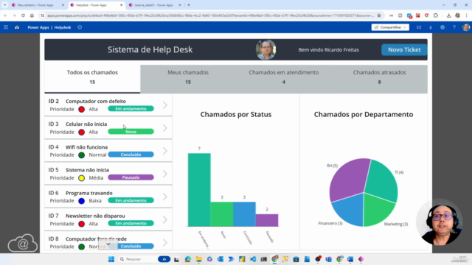
Task: Open the Power Apps taskbar icon
Action: (x=361, y=259)
